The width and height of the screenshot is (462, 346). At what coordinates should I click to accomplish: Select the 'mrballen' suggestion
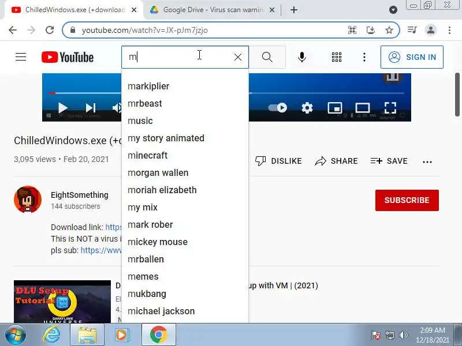[185, 259]
